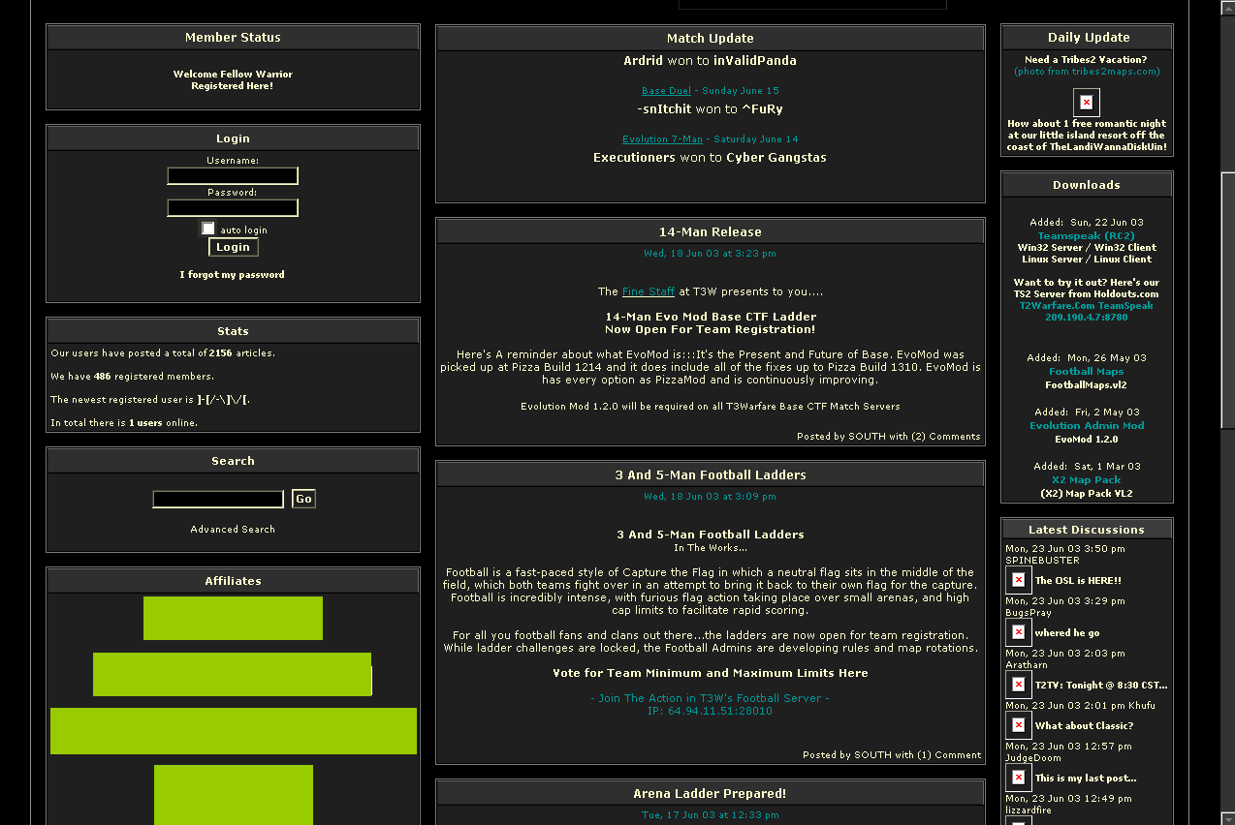
Task: Click the JudgeDoom username in Latest Discussions
Action: point(1033,758)
